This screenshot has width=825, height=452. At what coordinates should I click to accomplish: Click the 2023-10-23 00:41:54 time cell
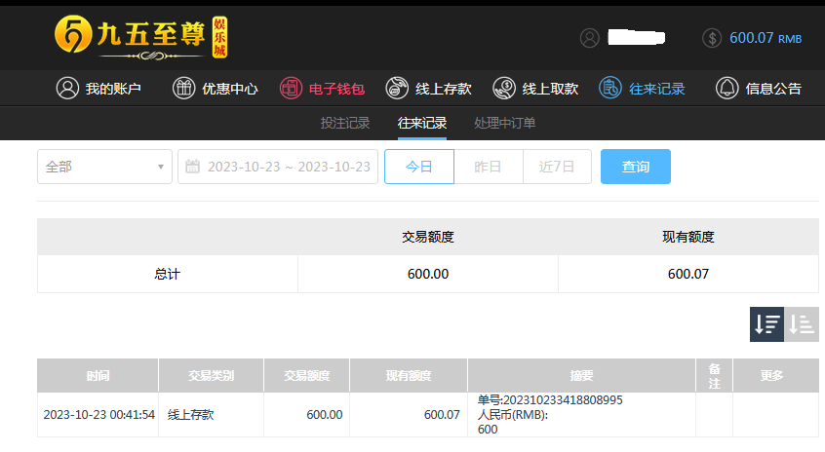coord(98,415)
